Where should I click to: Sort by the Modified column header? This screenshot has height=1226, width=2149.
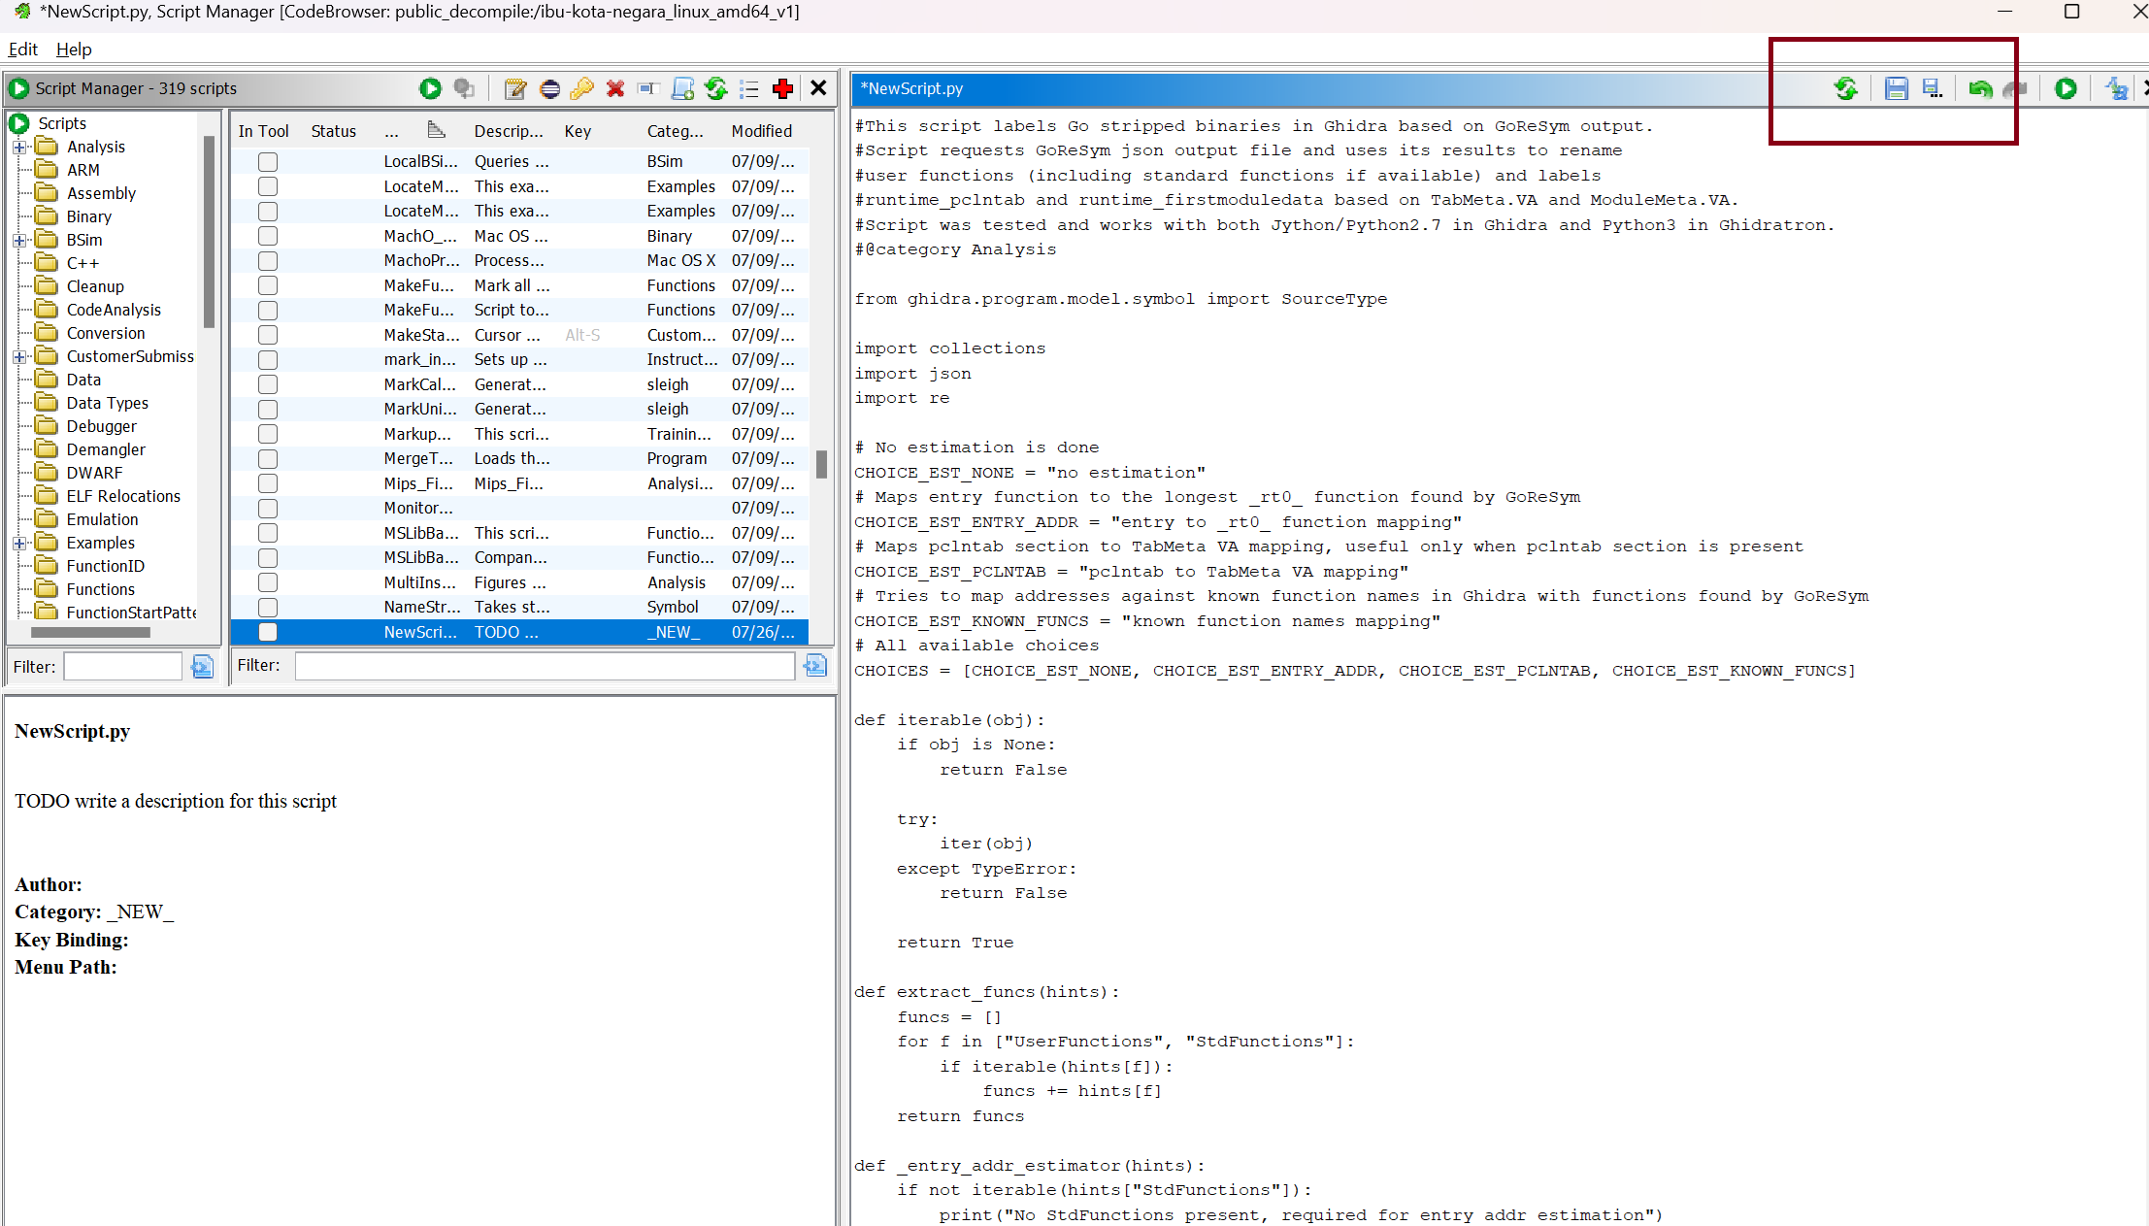tap(762, 131)
